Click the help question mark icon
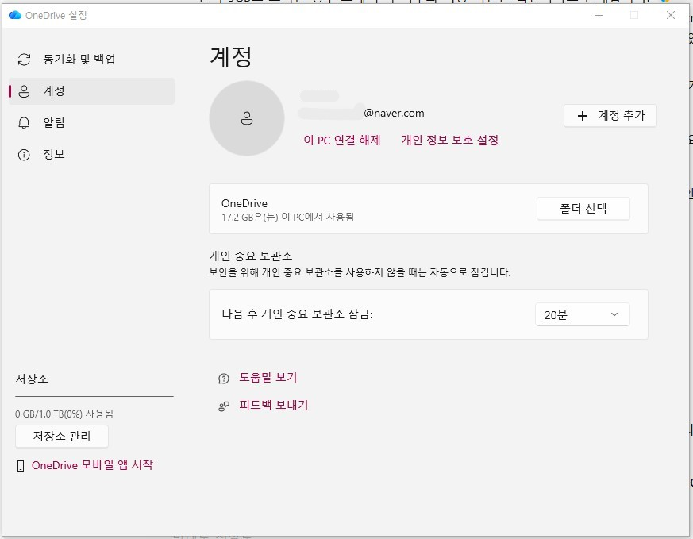 click(x=224, y=379)
